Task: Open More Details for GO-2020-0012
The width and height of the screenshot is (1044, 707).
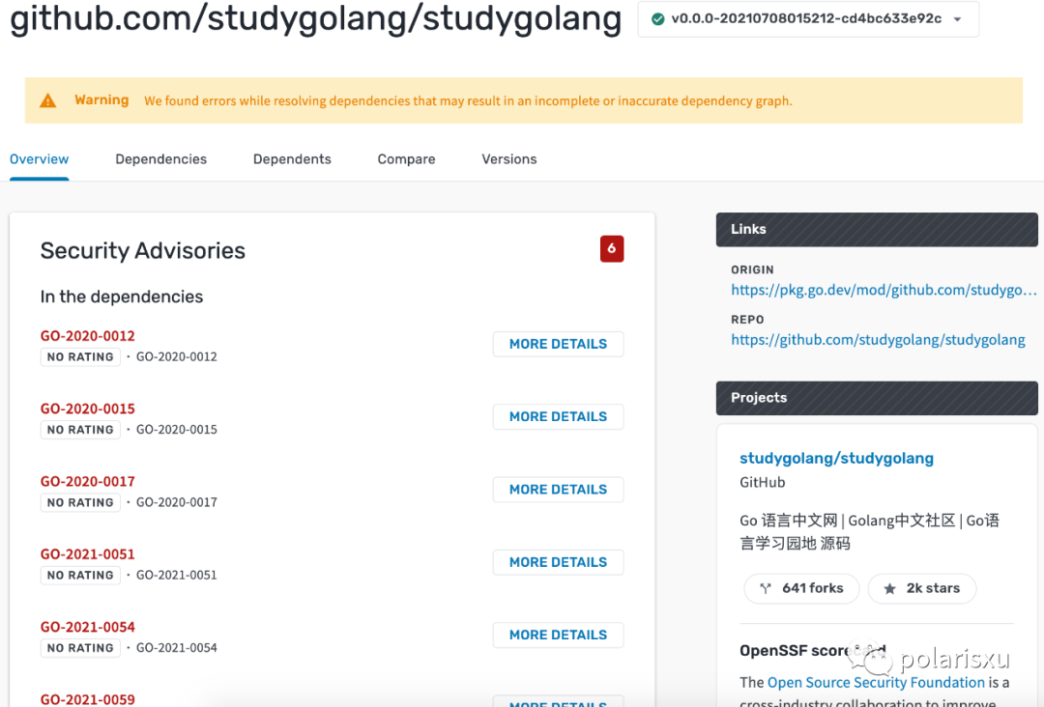Action: 558,344
